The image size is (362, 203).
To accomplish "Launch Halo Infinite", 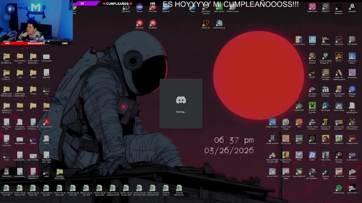I will [x=326, y=156].
